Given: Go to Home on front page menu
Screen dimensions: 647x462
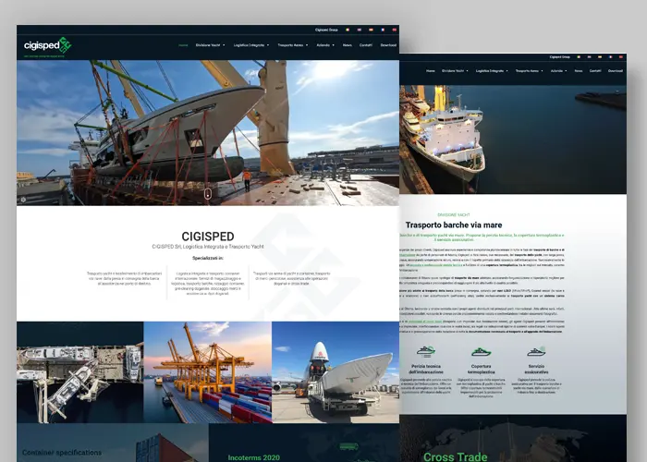Looking at the screenshot, I should 183,45.
